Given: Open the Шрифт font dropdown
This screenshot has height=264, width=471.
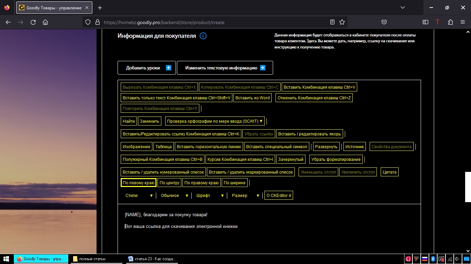Looking at the screenshot, I should click(x=210, y=196).
